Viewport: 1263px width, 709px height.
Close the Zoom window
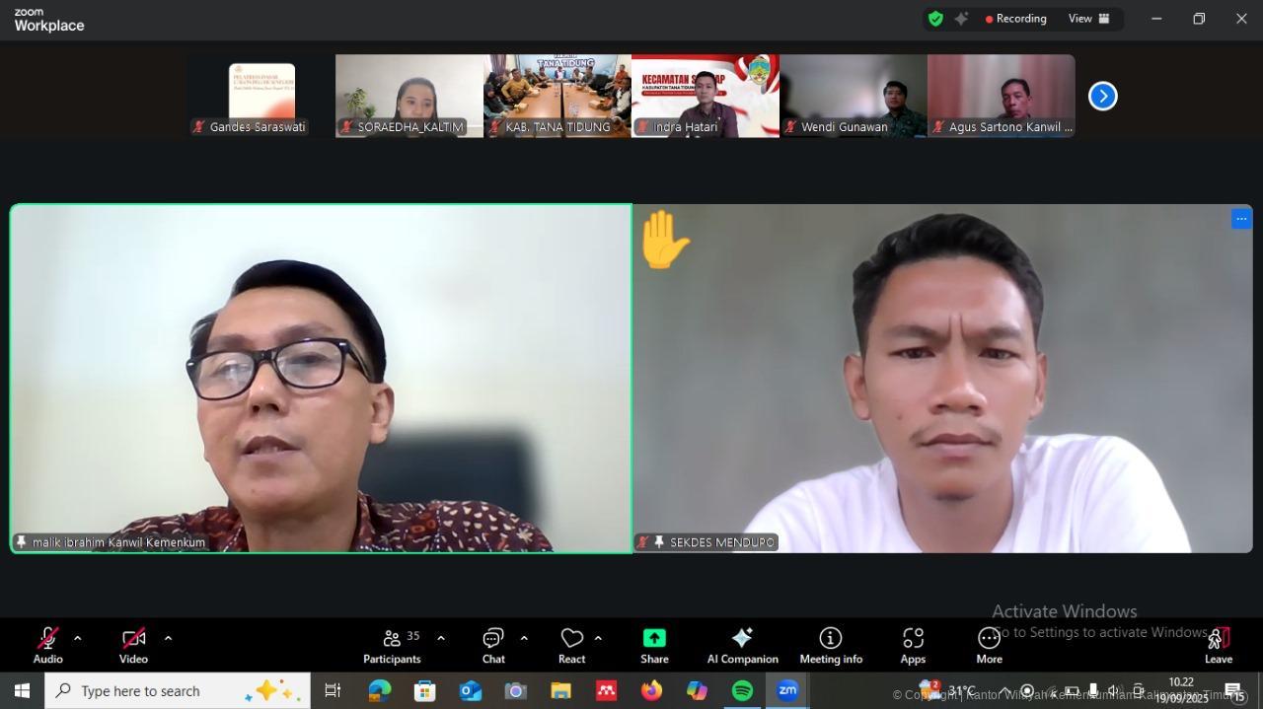(x=1241, y=19)
